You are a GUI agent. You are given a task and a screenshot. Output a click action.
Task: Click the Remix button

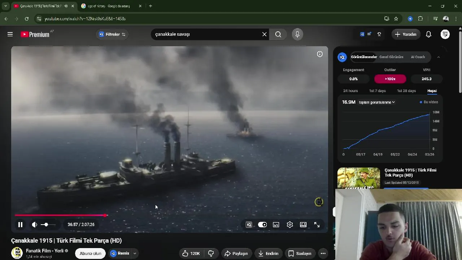tap(120, 253)
